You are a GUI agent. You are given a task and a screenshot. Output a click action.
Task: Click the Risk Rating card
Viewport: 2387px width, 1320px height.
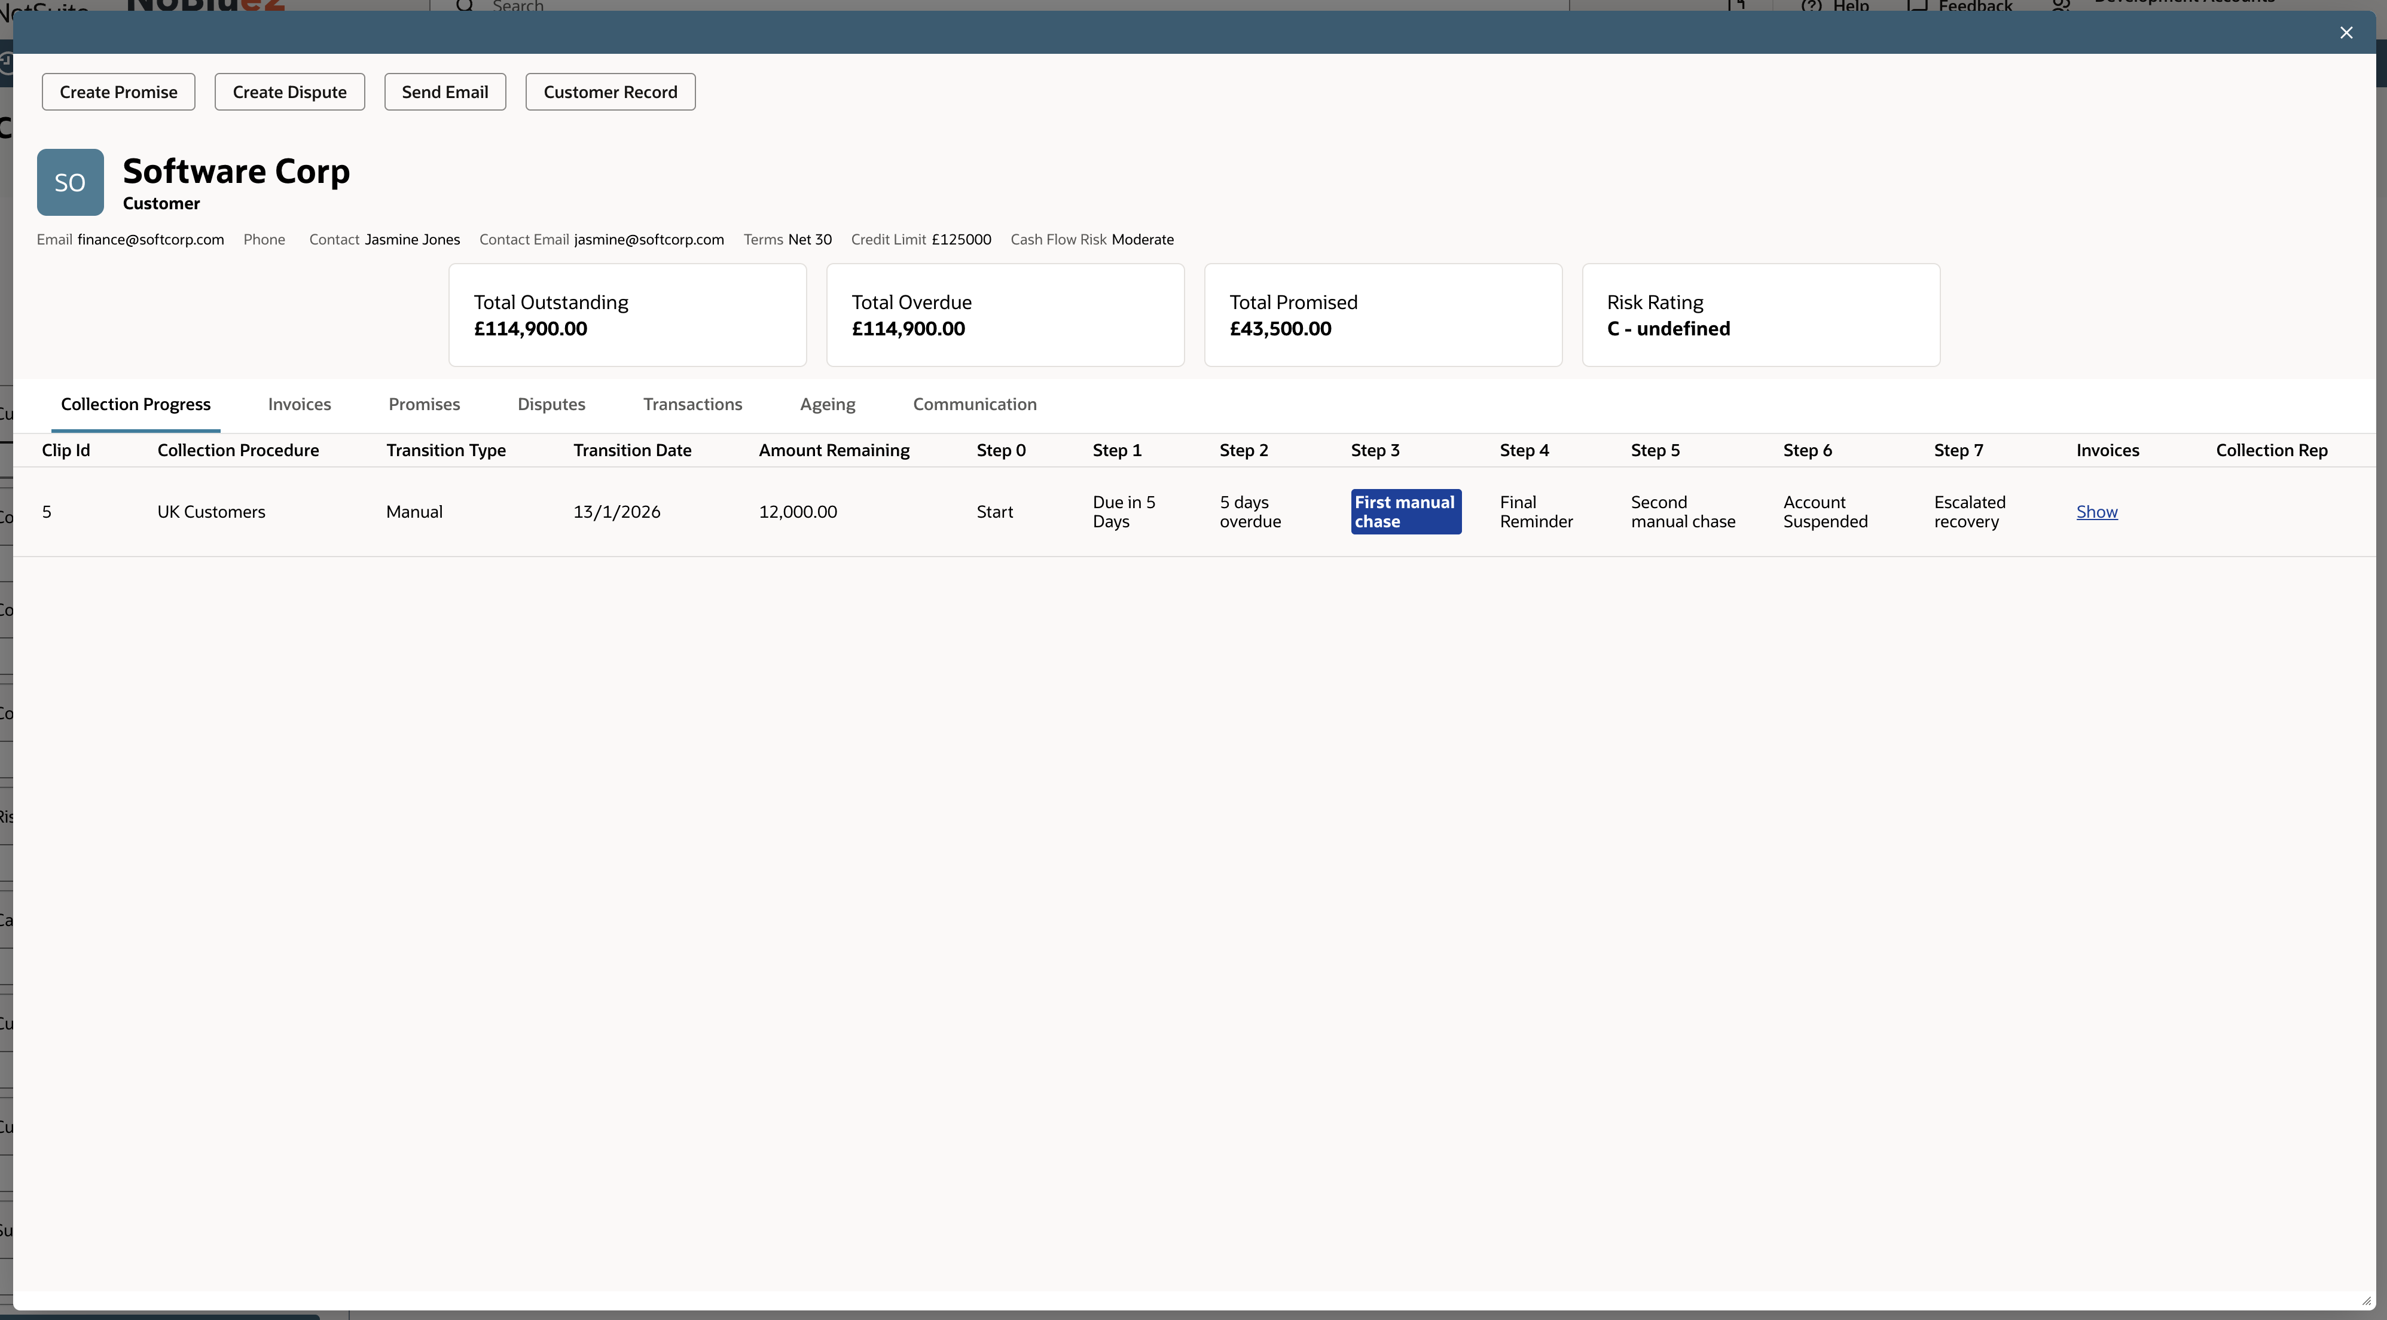[1762, 315]
